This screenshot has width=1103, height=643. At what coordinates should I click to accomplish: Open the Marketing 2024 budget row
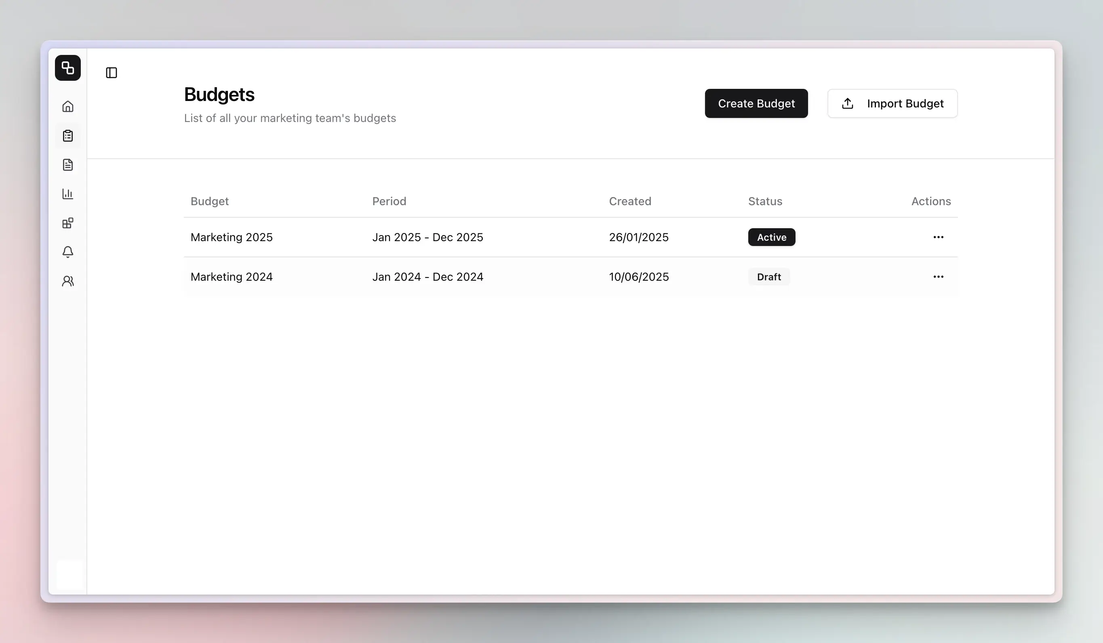point(232,276)
